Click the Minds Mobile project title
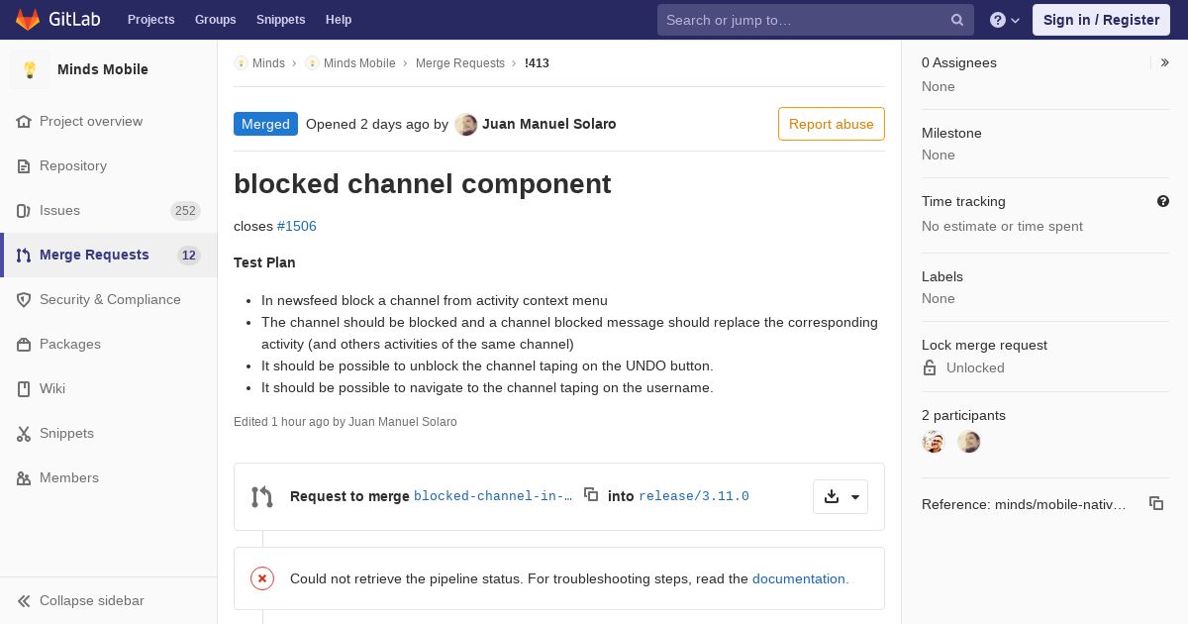 103,69
